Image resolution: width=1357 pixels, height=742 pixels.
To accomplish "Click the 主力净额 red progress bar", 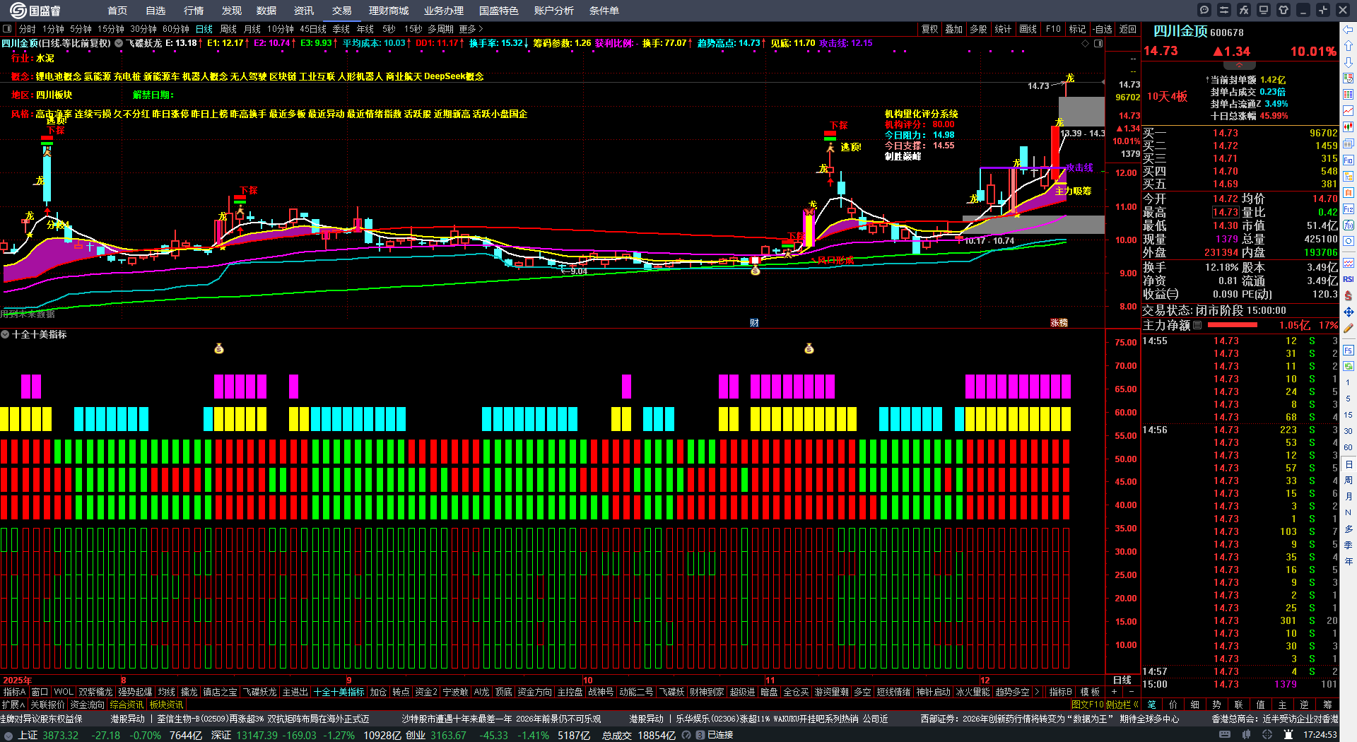I will click(x=1233, y=326).
